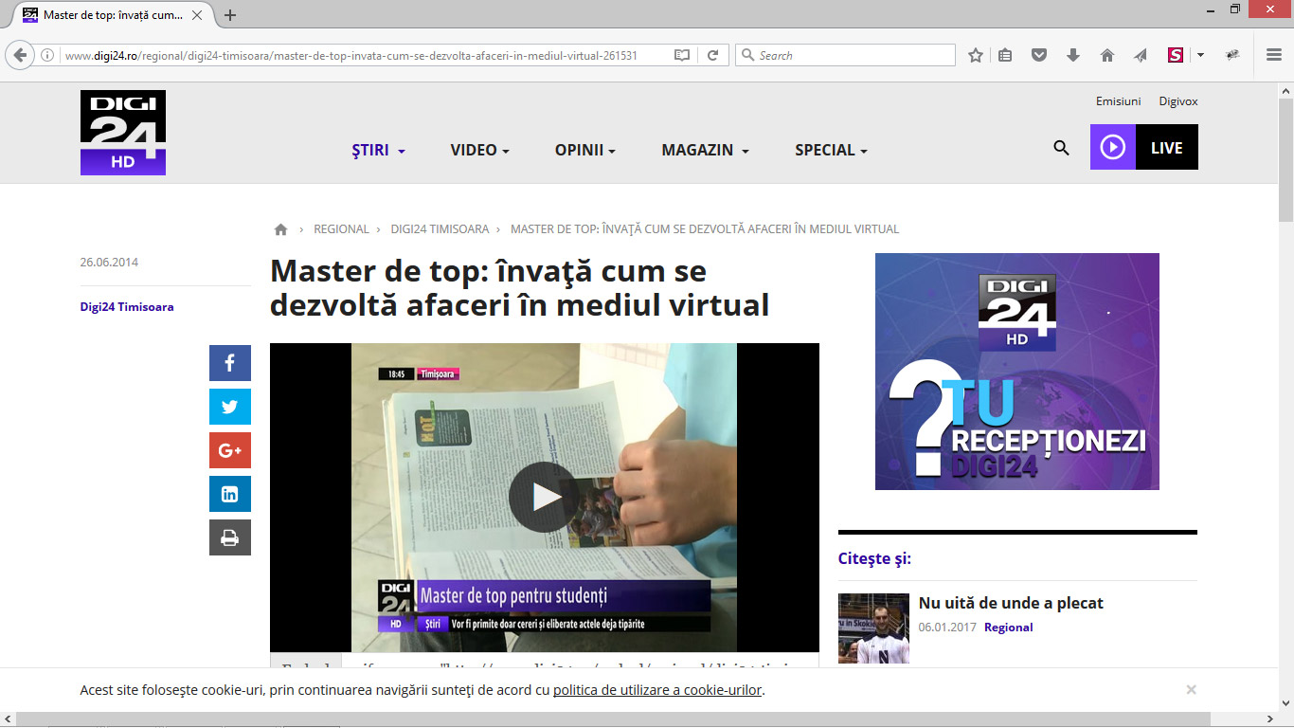Click the Tu recepționezi Digi24 banner
The image size is (1294, 728).
(1017, 372)
